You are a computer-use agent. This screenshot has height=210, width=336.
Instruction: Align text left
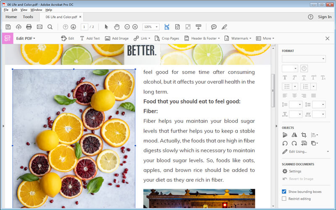click(x=285, y=96)
